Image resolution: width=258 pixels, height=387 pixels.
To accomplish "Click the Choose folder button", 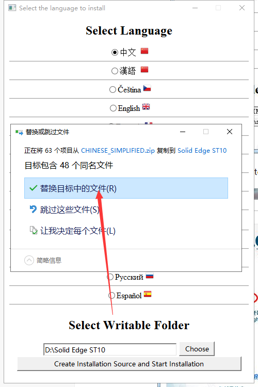I will pos(197,349).
